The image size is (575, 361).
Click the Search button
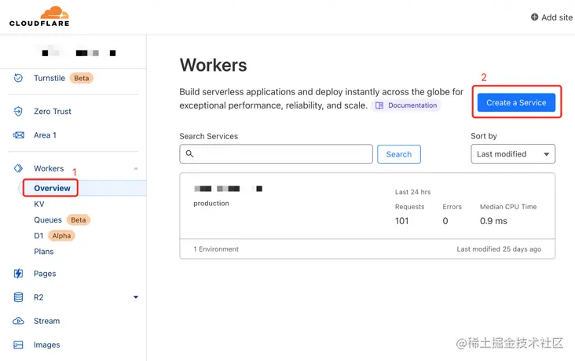pos(398,154)
